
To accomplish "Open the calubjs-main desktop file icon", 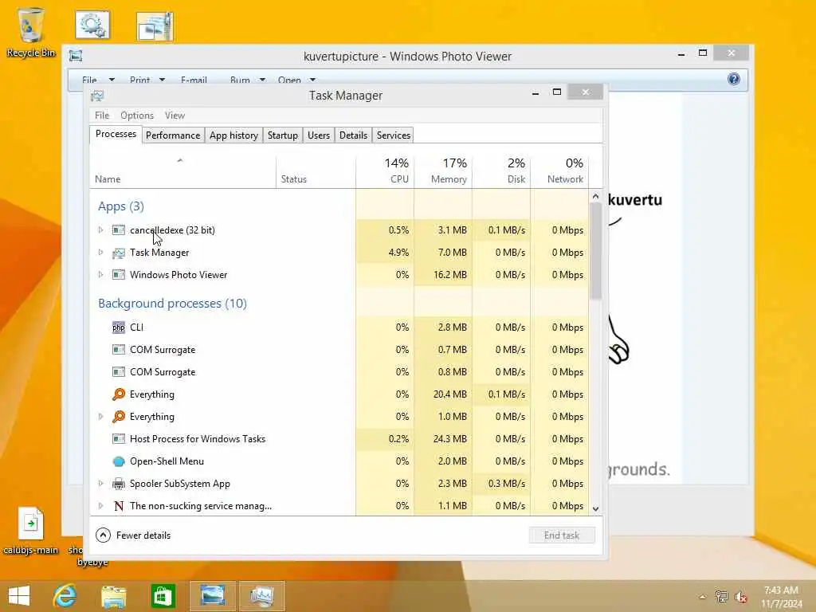I will [x=31, y=531].
